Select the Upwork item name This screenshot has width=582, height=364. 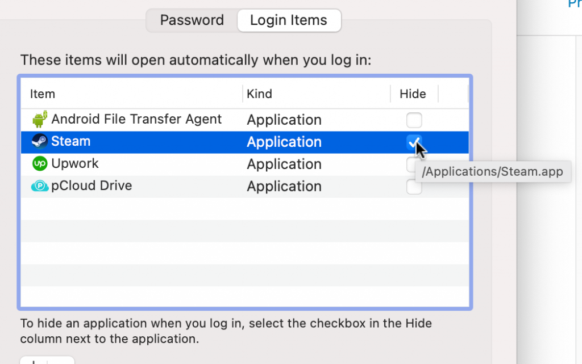(x=75, y=164)
